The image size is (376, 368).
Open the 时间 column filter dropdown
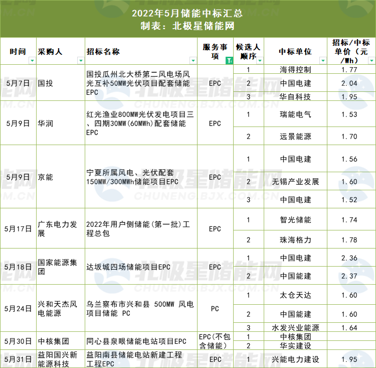pos(32,61)
